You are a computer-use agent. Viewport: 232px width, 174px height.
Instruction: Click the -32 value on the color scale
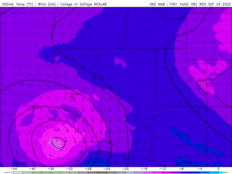click(x=69, y=169)
